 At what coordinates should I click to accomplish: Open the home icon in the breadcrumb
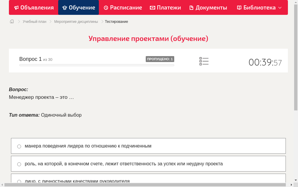pyautogui.click(x=12, y=21)
